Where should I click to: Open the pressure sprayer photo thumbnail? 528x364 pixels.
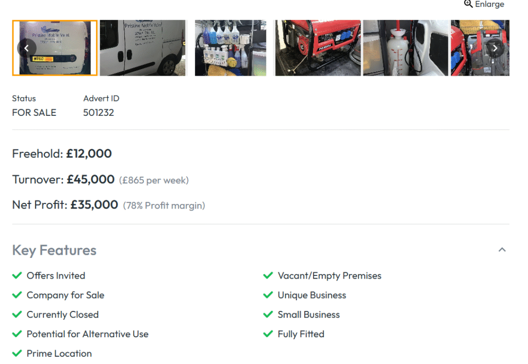coord(405,48)
